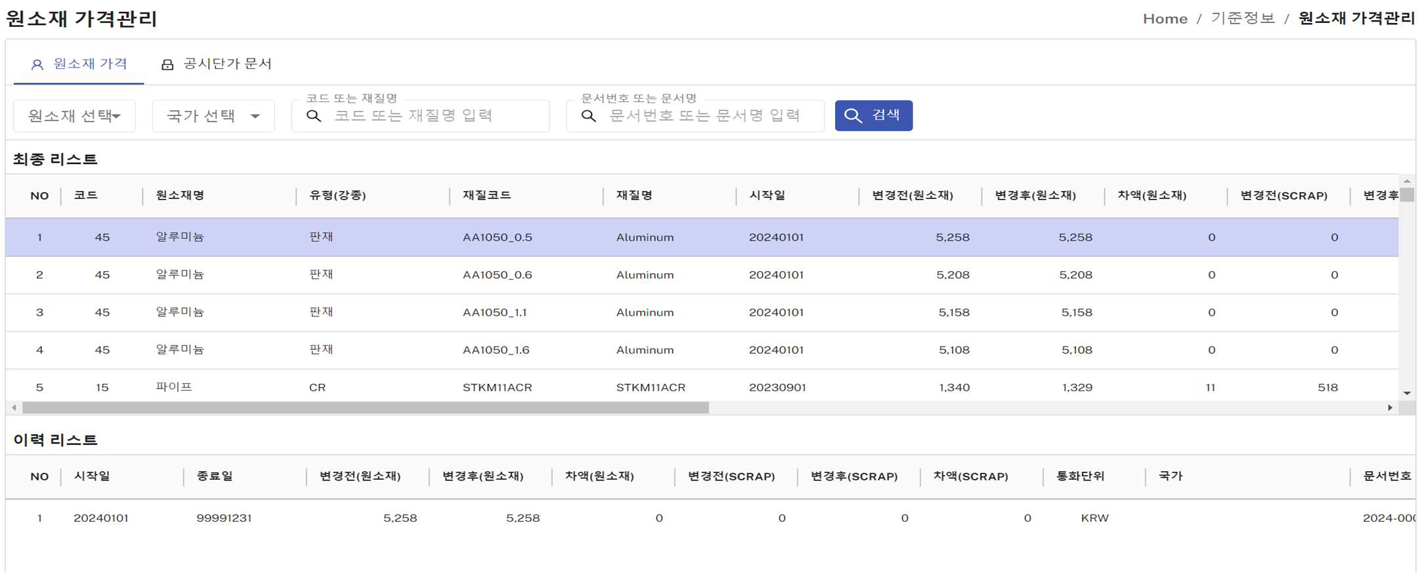Click 차액(원소재) header in 최종 리스트
The image size is (1422, 573).
click(x=1152, y=196)
